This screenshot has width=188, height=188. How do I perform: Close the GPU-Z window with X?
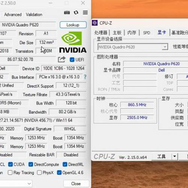[83, 3]
